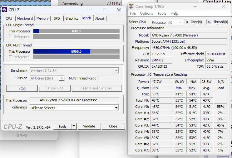Expand the Reference Please Select dropdown
232x158 pixels.
(116, 108)
